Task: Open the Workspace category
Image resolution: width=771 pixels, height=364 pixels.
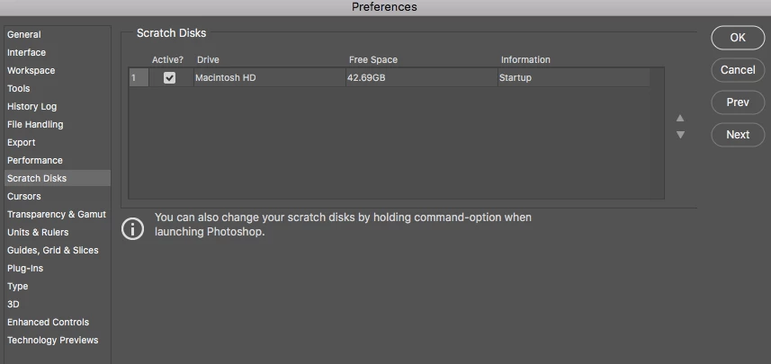Action: [x=31, y=70]
